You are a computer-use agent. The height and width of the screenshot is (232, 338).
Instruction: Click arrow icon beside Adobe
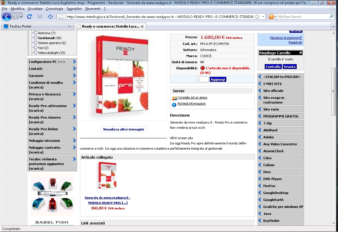point(260,137)
